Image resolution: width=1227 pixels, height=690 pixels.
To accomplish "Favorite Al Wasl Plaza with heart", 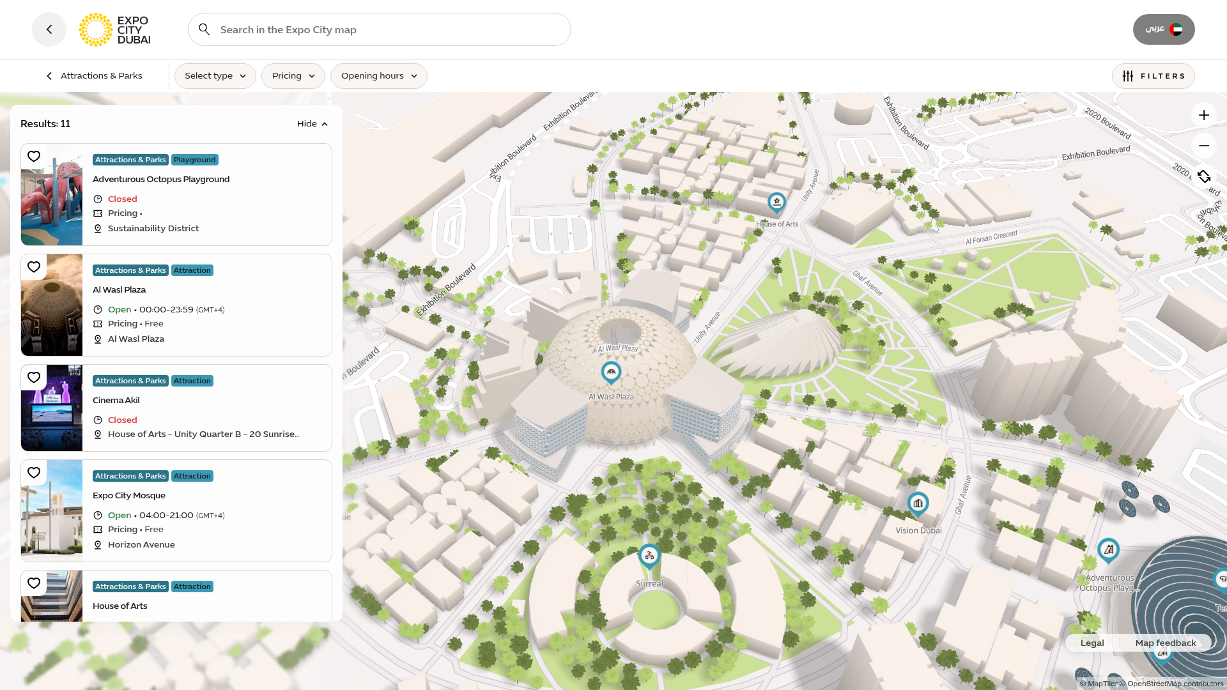I will click(34, 267).
